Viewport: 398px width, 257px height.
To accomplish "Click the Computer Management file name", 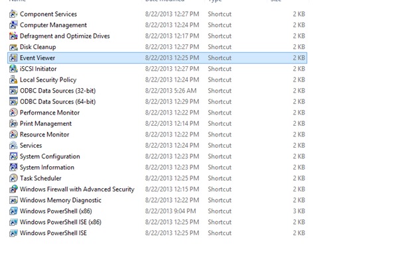I will (53, 25).
